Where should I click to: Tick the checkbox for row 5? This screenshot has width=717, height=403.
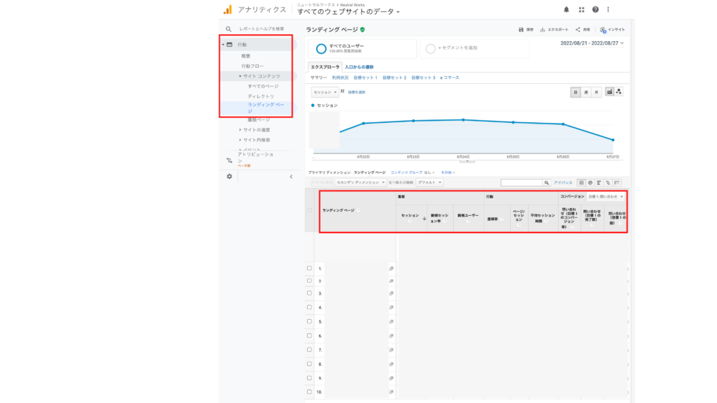[310, 322]
